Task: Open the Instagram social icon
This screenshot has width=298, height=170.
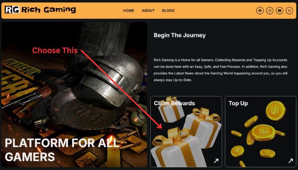Action: [270, 11]
